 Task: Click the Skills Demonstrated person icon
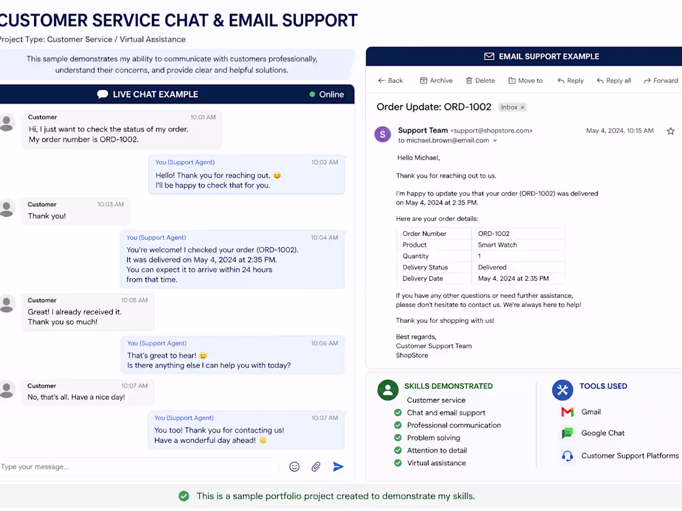pyautogui.click(x=388, y=390)
